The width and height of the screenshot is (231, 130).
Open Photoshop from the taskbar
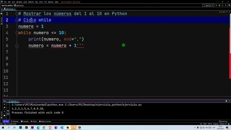pos(21,127)
